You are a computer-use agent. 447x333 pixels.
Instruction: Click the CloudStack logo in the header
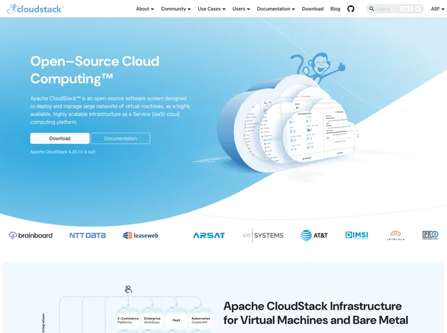35,9
